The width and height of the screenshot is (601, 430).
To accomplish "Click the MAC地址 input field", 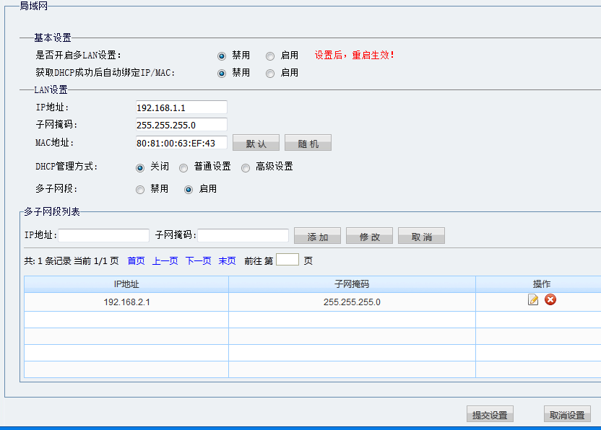I will coord(181,143).
